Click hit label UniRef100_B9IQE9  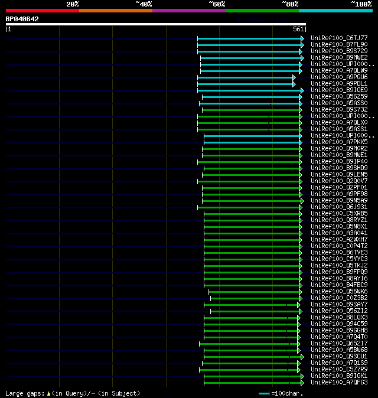coord(339,90)
